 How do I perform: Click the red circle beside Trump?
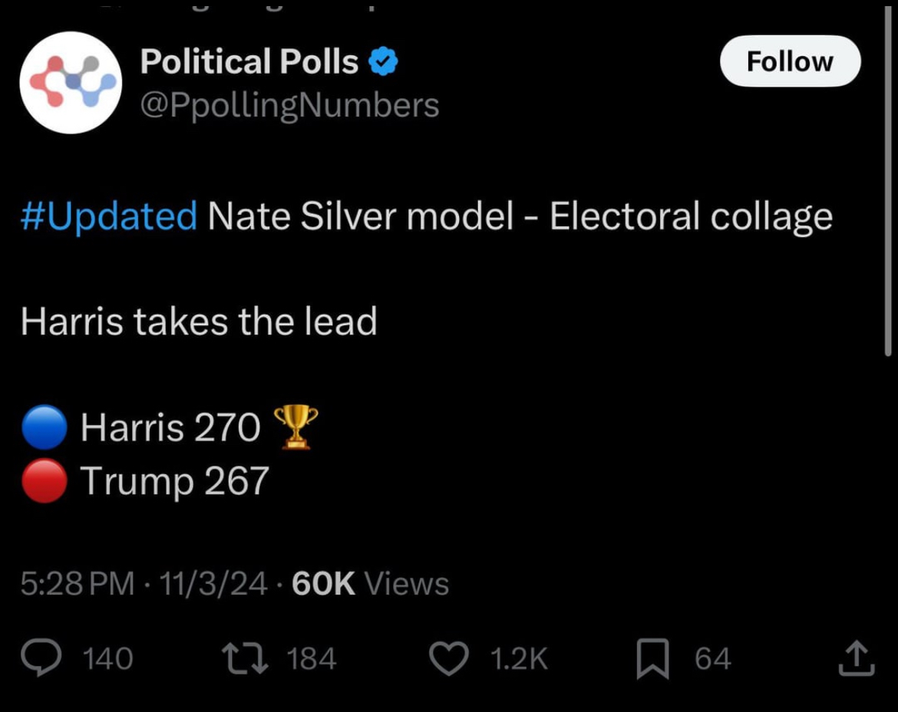click(45, 481)
